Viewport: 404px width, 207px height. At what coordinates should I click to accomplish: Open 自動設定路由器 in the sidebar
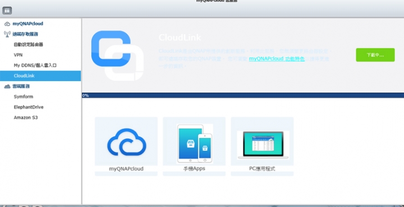click(29, 44)
